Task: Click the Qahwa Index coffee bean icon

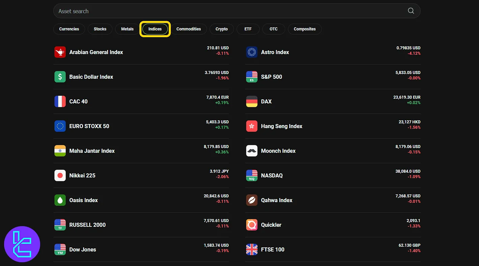Action: tap(252, 200)
